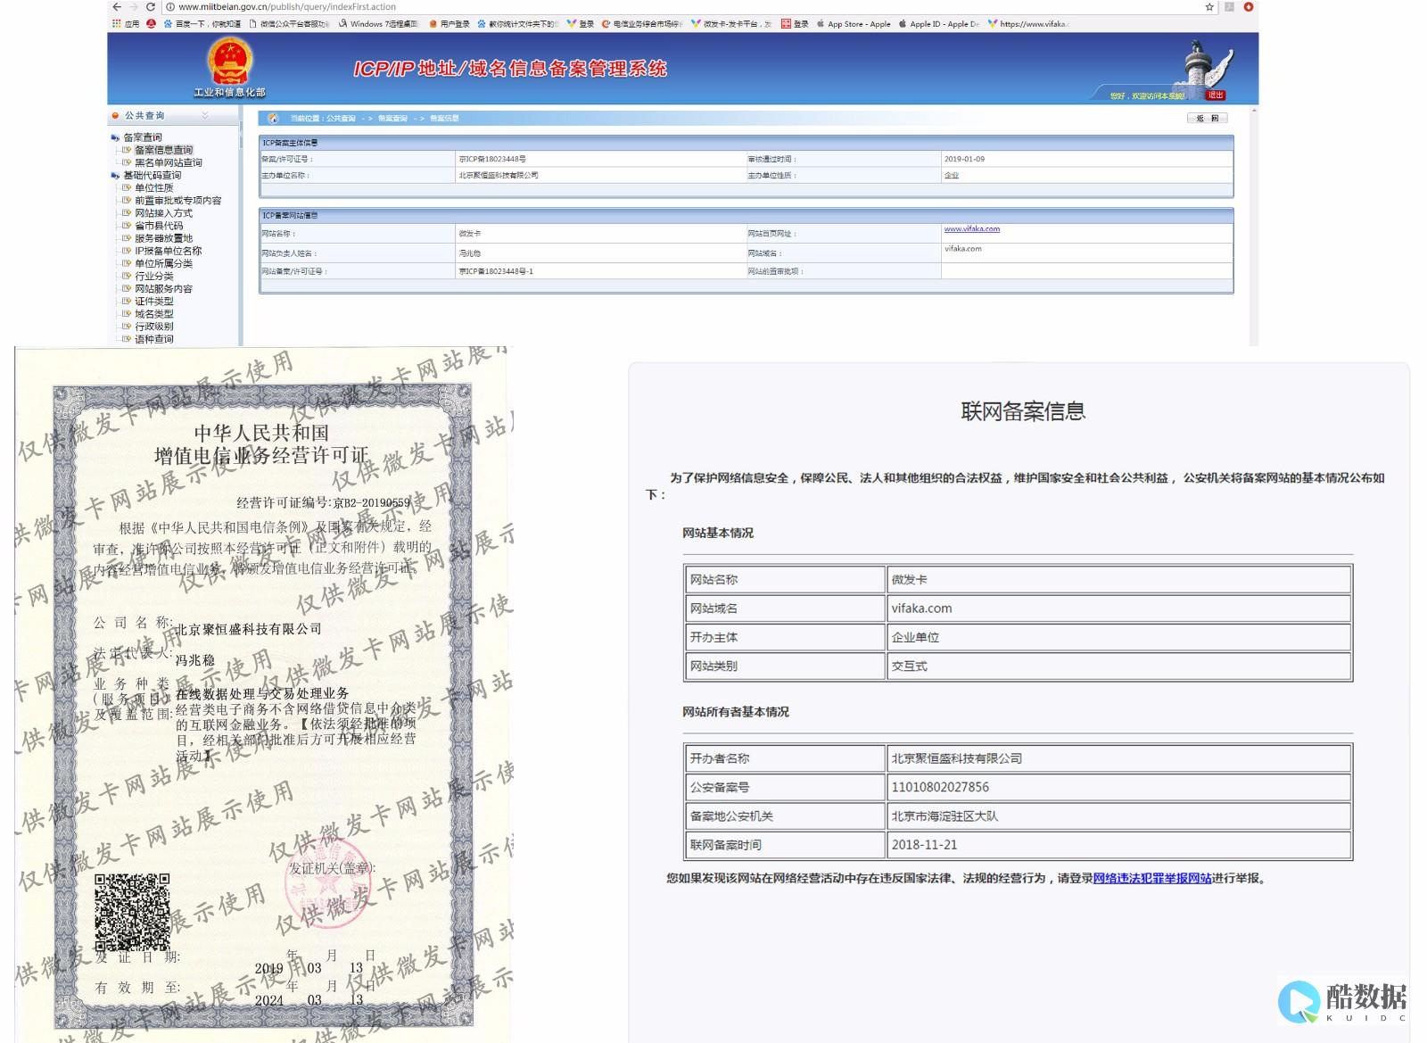
Task: Click 交互式 in 网站类别 row
Action: [x=909, y=666]
